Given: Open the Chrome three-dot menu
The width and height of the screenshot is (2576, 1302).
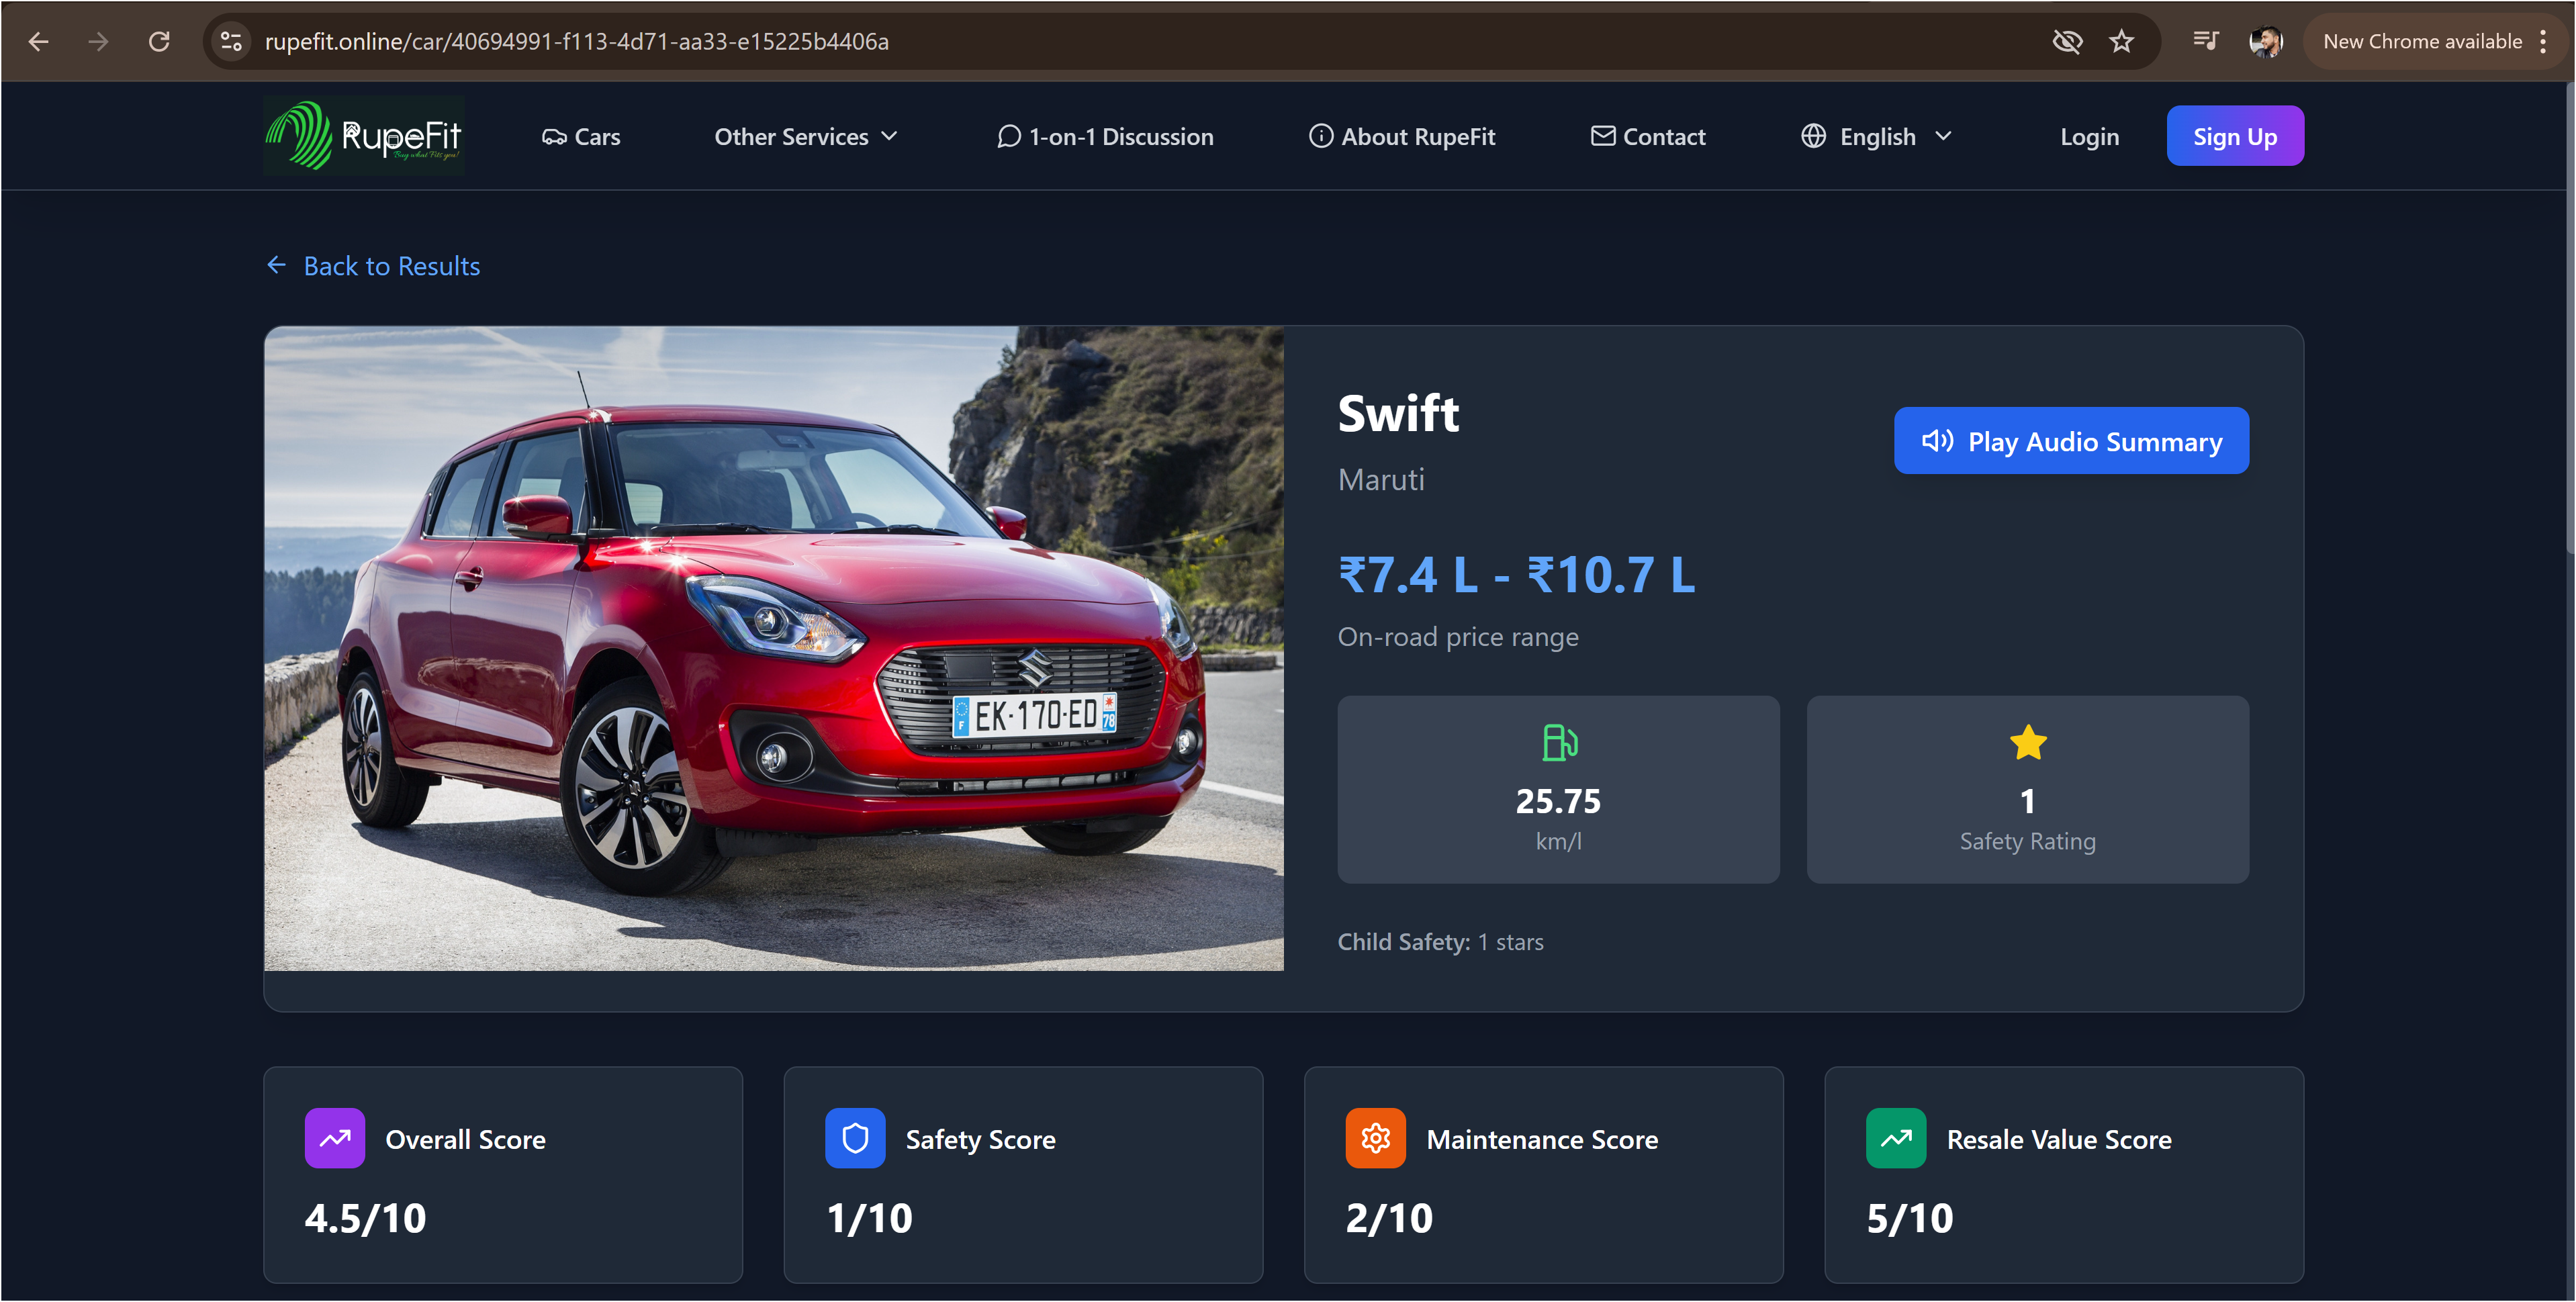Looking at the screenshot, I should (x=2543, y=41).
